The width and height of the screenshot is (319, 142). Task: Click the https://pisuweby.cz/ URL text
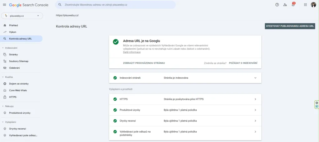tap(67, 16)
